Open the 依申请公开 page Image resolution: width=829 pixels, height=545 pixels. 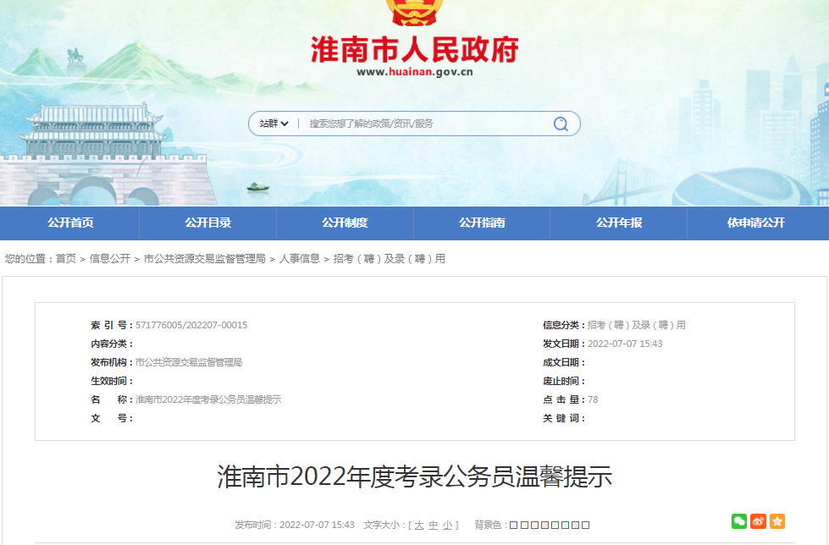[x=755, y=223]
